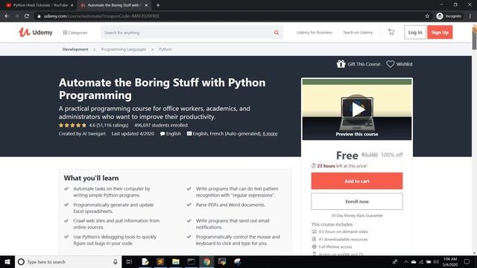The height and width of the screenshot is (268, 477).
Task: Click the volume icon in system tray
Action: point(435,261)
